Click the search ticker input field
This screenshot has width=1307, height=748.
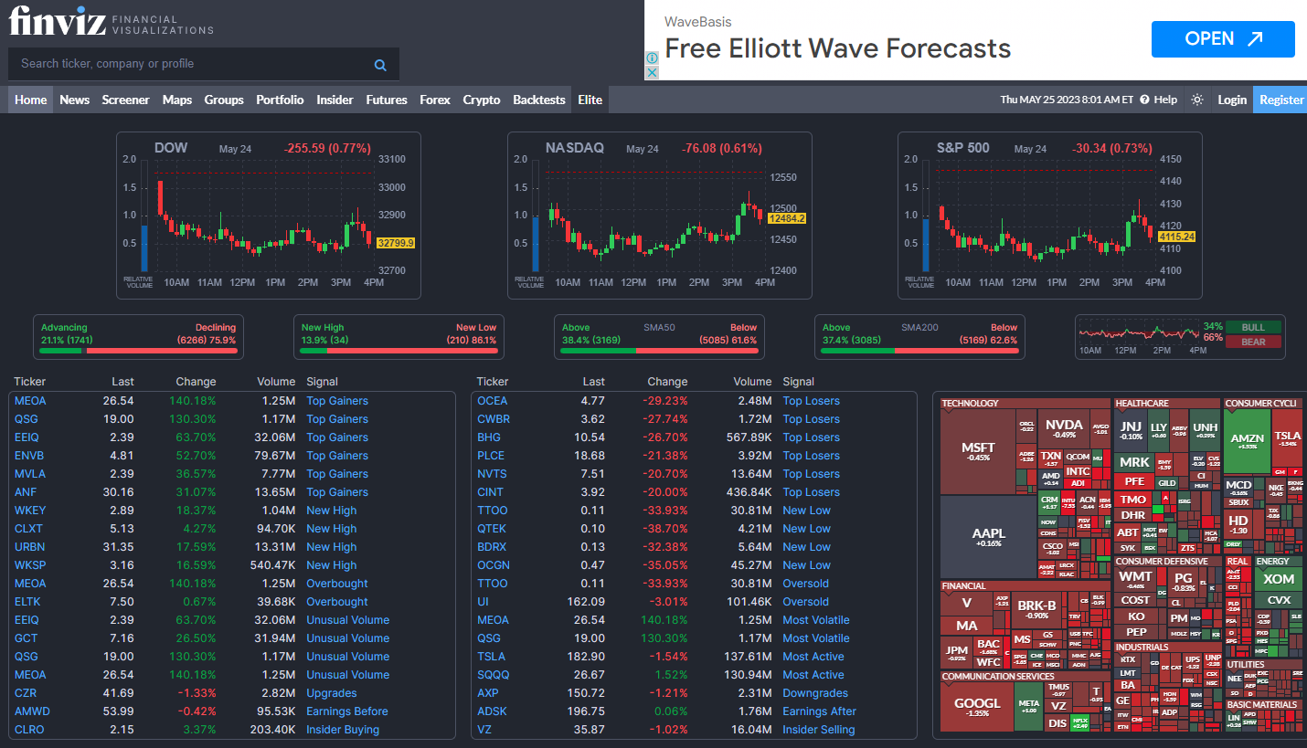192,64
